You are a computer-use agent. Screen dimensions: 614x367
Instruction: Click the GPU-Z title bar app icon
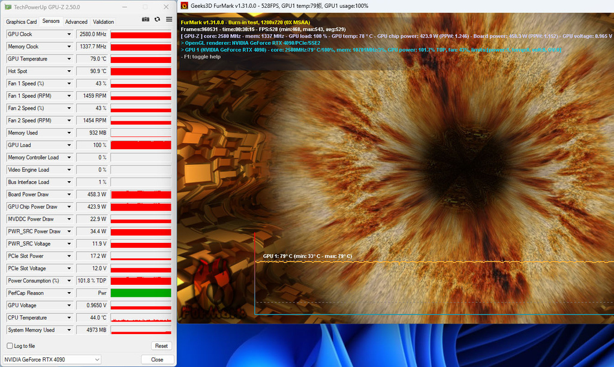tap(7, 7)
